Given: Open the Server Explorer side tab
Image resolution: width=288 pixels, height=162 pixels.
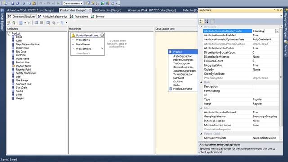Looking at the screenshot, I should click(x=2, y=19).
